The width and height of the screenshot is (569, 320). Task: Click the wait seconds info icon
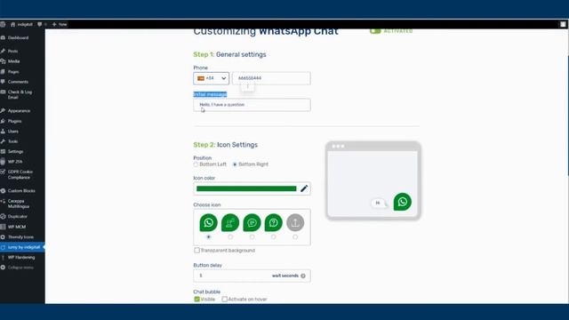pyautogui.click(x=303, y=276)
